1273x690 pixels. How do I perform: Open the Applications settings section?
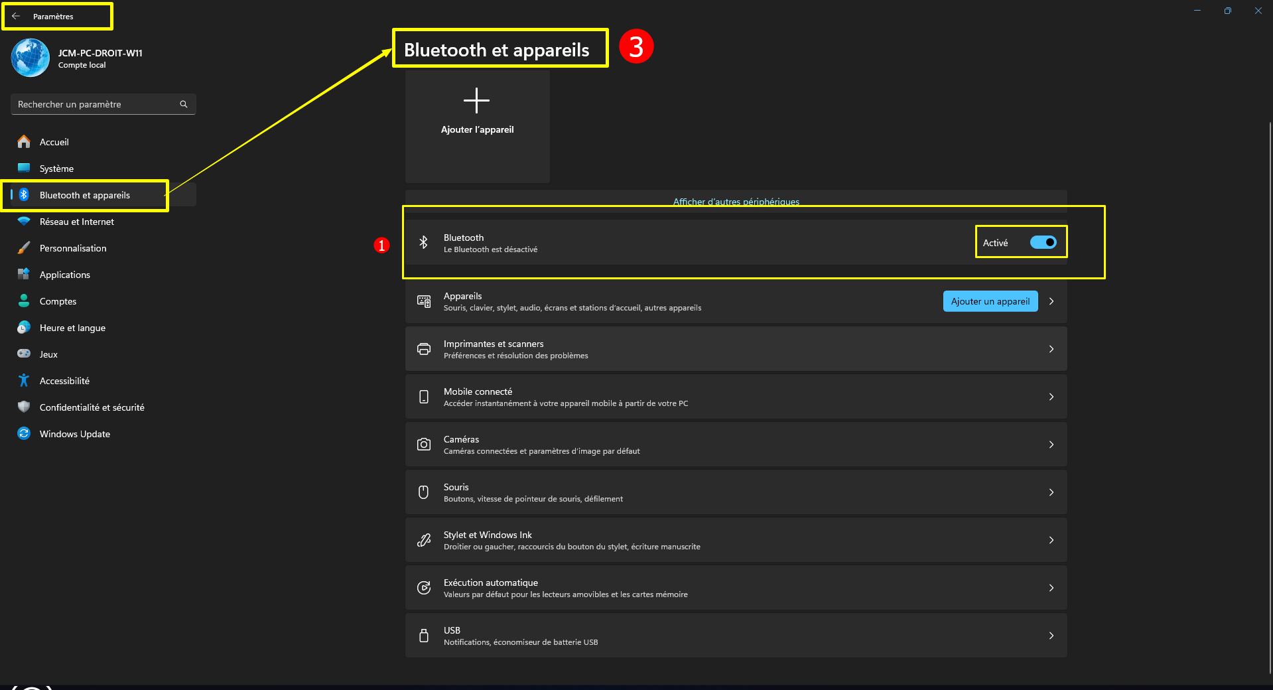click(x=103, y=275)
